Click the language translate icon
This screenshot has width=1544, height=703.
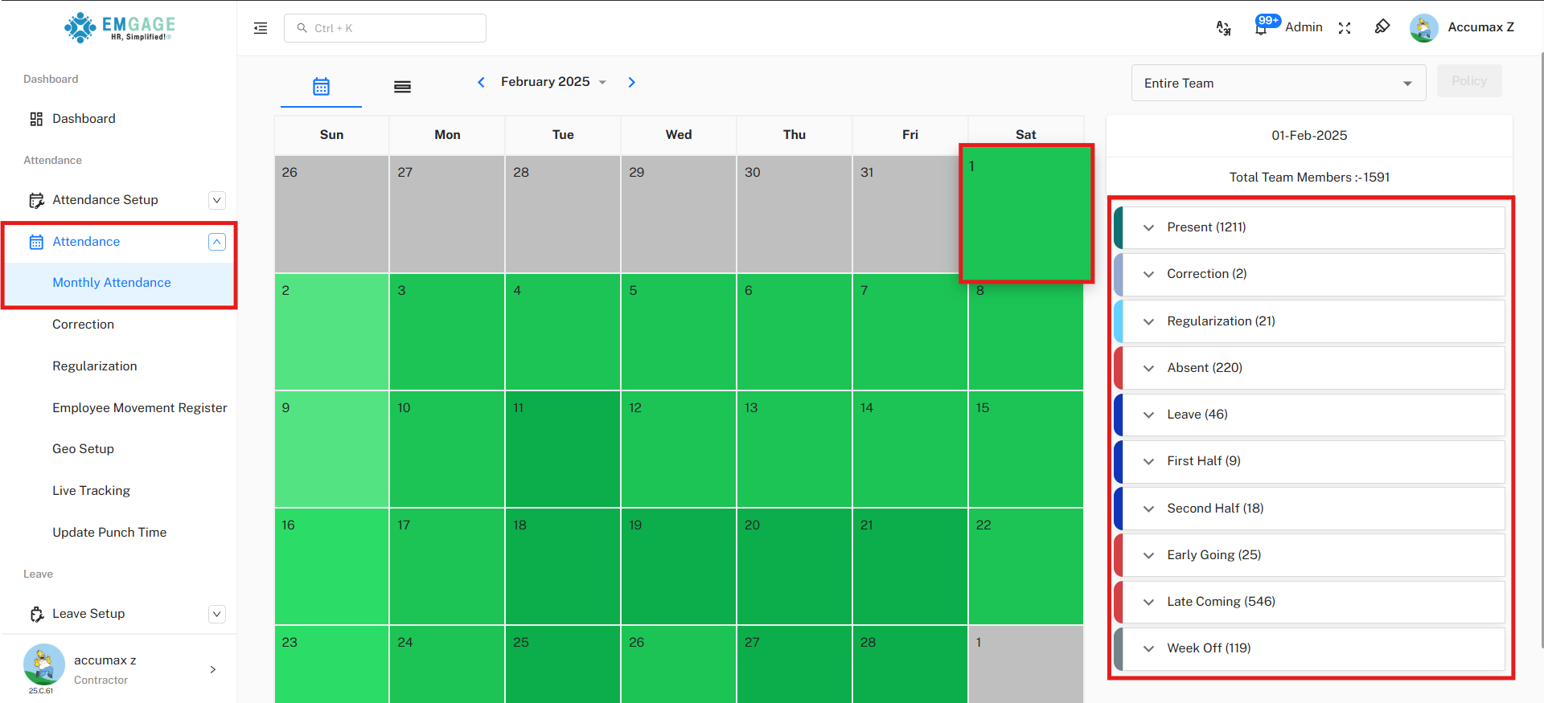tap(1223, 28)
